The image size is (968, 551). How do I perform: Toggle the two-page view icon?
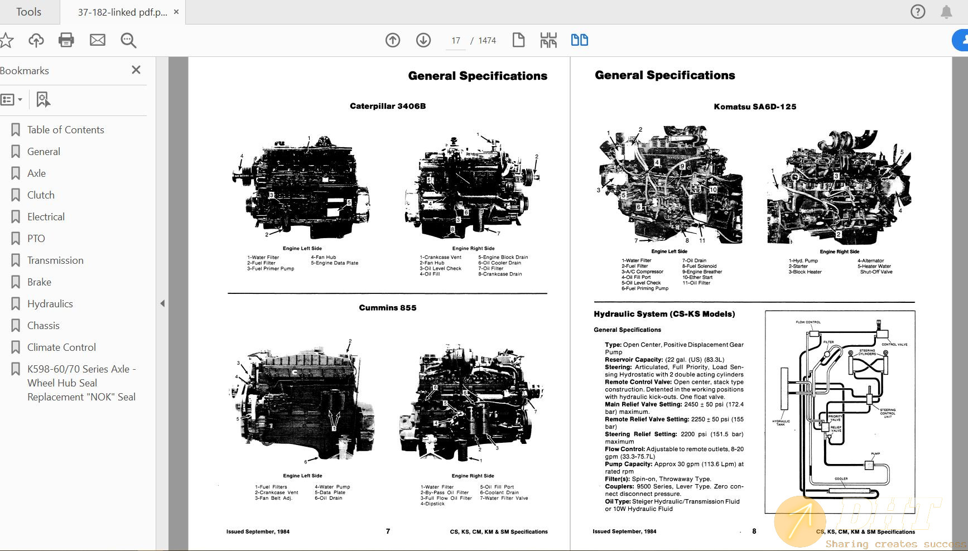click(x=579, y=40)
